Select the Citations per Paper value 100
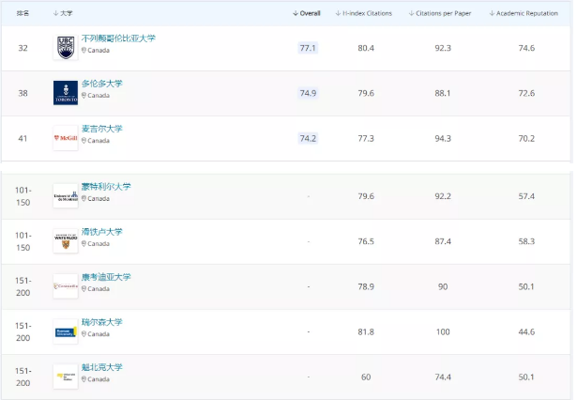The image size is (577, 400). (x=443, y=331)
